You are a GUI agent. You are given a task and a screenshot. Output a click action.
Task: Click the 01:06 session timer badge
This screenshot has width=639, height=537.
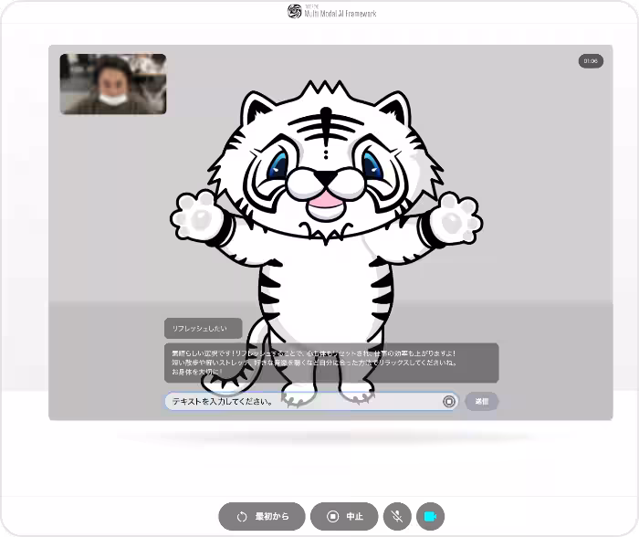pos(591,61)
